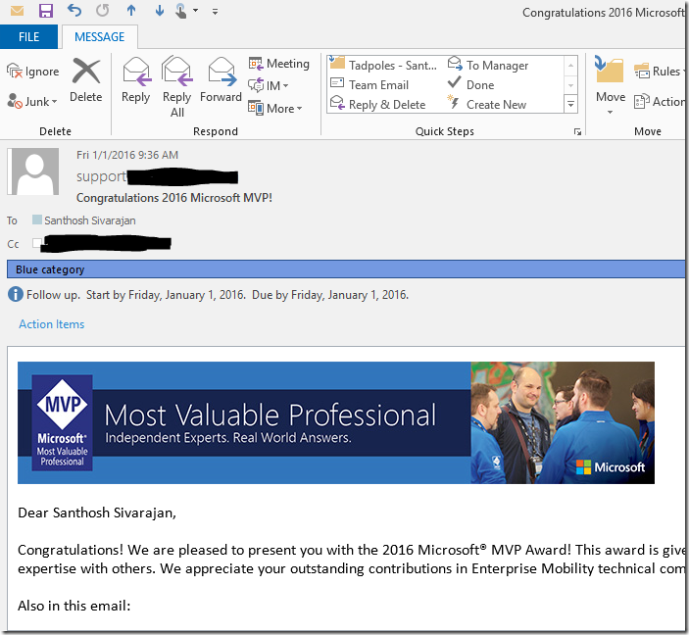
Task: Select the MESSAGE ribbon tab
Action: pyautogui.click(x=99, y=37)
